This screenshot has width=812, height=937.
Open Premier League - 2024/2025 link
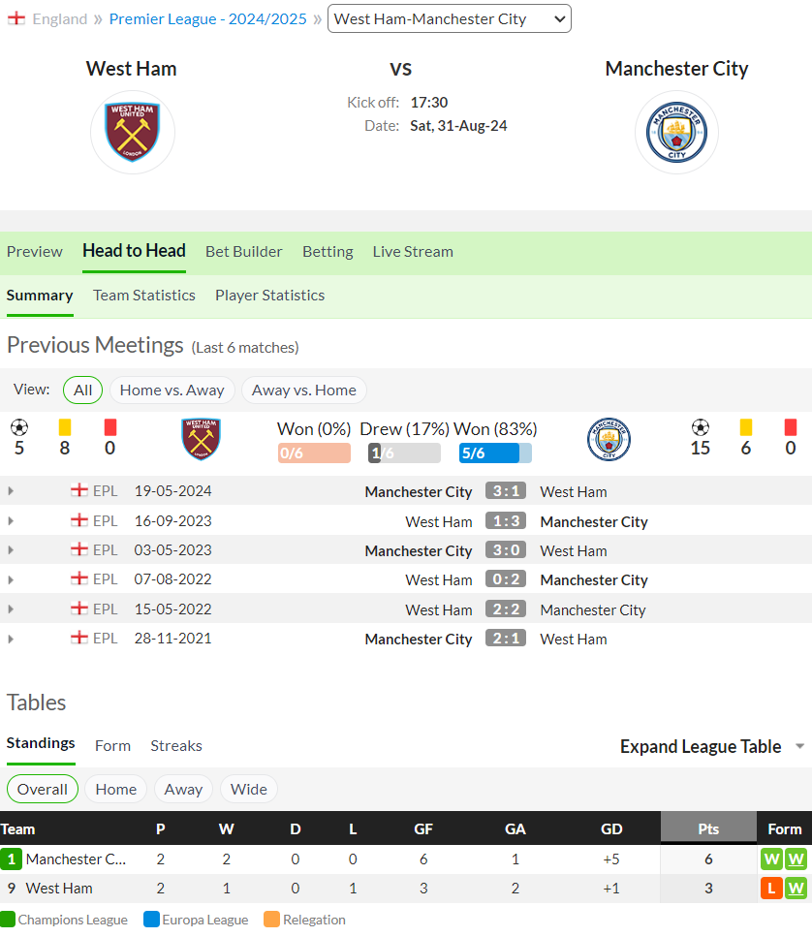click(x=208, y=19)
